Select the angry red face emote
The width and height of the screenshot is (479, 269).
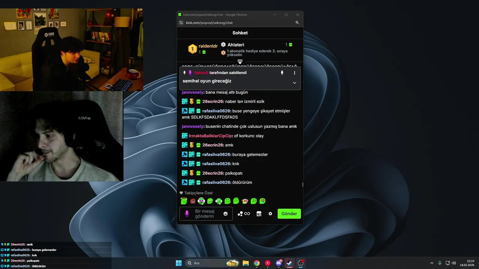[x=193, y=201]
